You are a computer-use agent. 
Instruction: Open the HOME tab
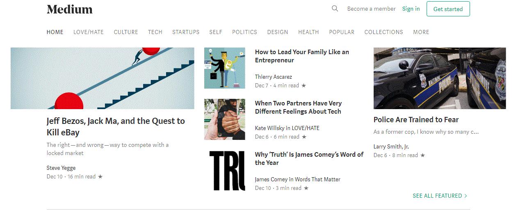coord(55,32)
